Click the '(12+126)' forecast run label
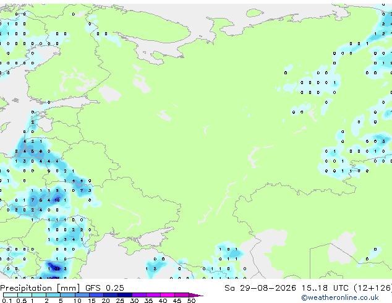This screenshot has height=303, width=392. 373,288
